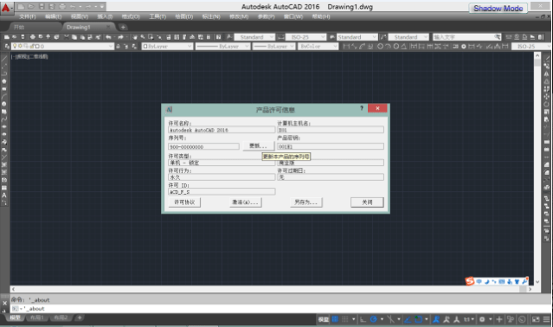The height and width of the screenshot is (327, 553).
Task: Click the dialog's help question mark
Action: pyautogui.click(x=362, y=108)
